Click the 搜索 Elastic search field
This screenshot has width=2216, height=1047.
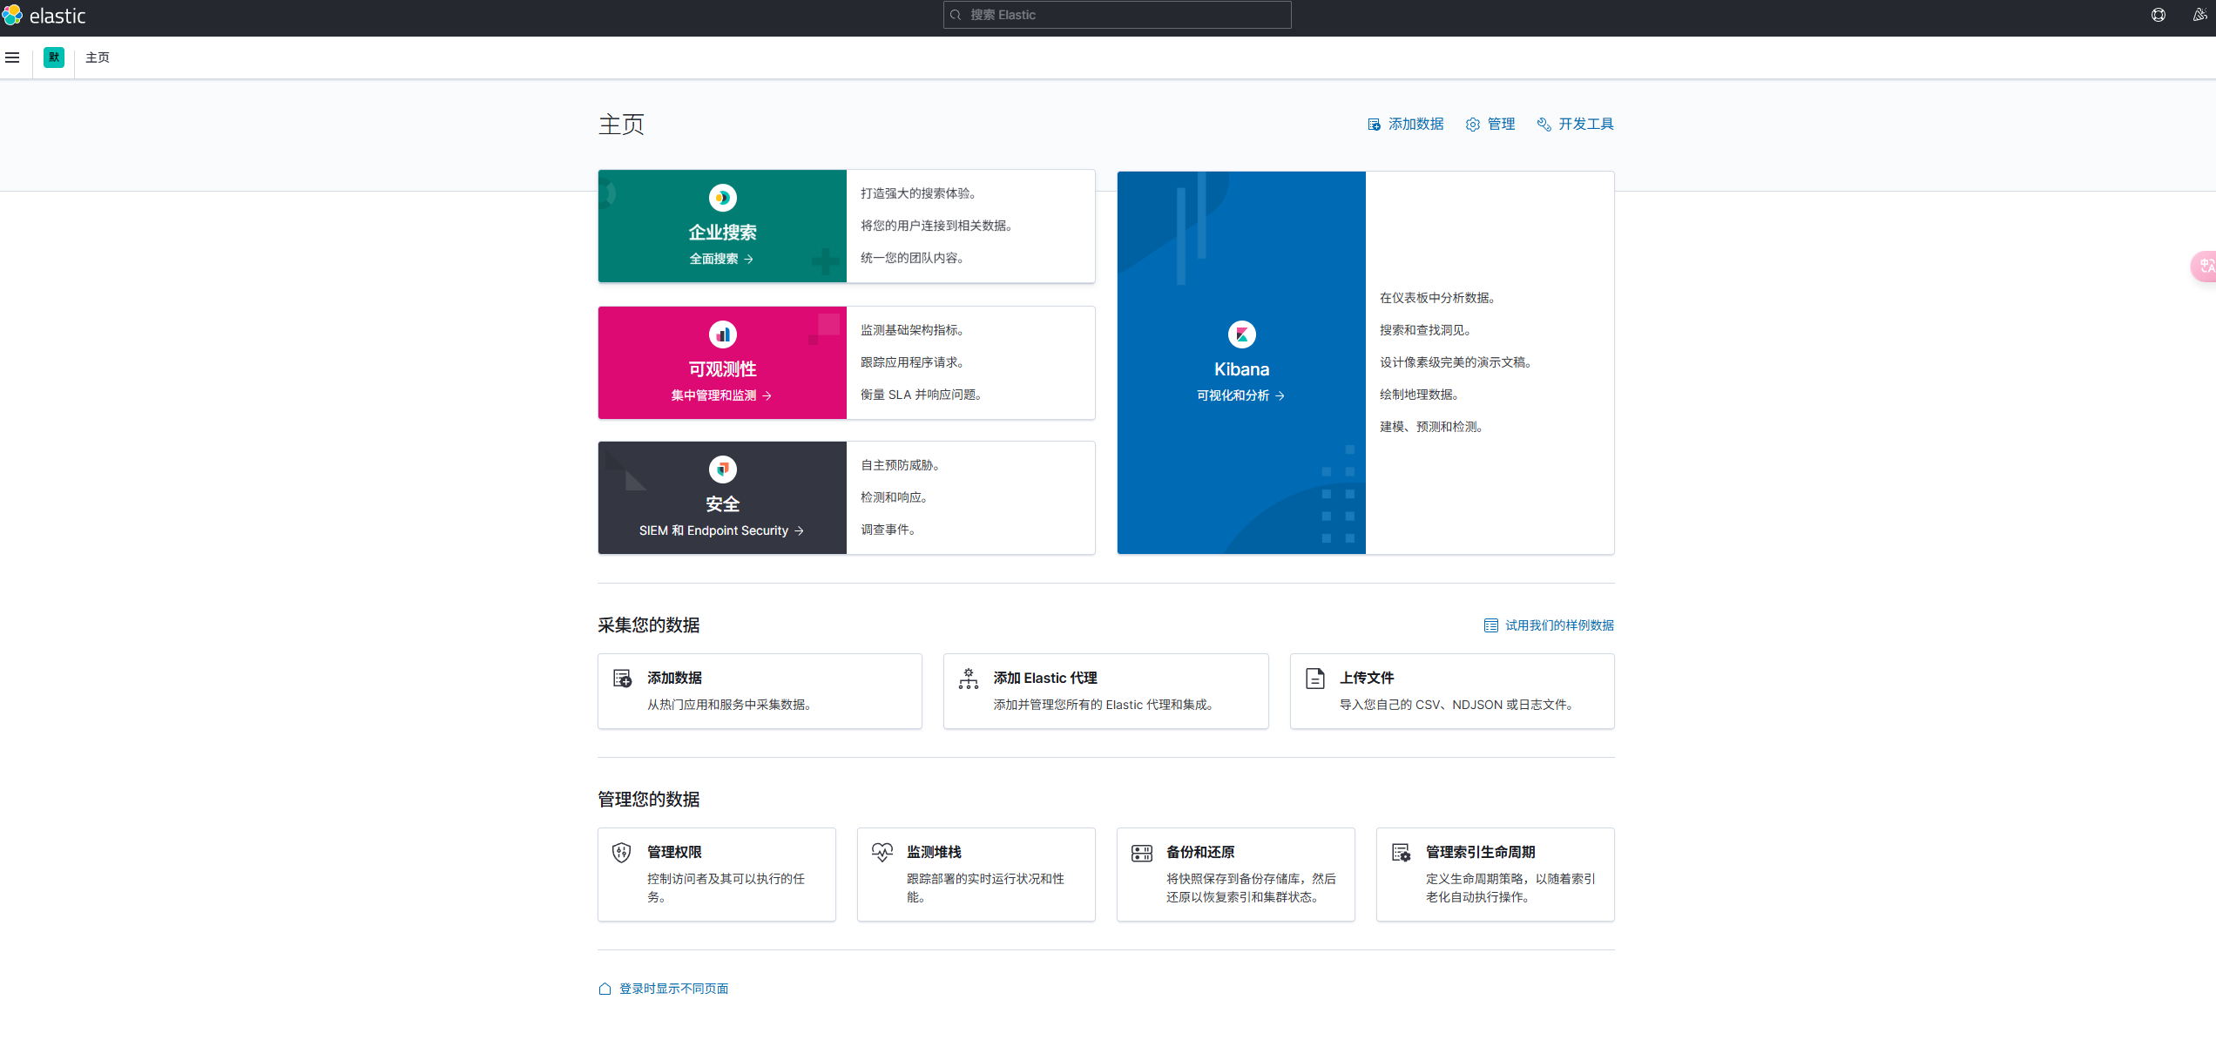coord(1116,15)
